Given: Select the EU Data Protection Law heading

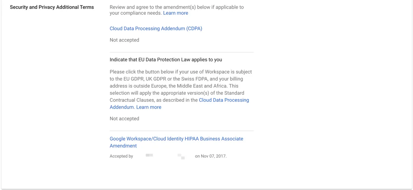Looking at the screenshot, I should (166, 59).
